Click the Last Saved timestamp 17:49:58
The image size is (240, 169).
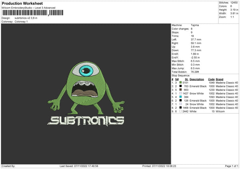(93, 166)
